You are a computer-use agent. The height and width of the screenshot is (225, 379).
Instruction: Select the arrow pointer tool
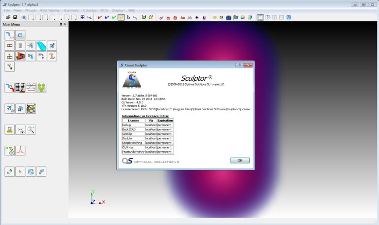tap(128, 17)
